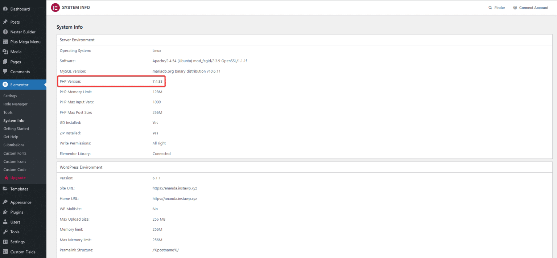Image resolution: width=557 pixels, height=258 pixels.
Task: Click the Users people icon
Action: coord(5,222)
